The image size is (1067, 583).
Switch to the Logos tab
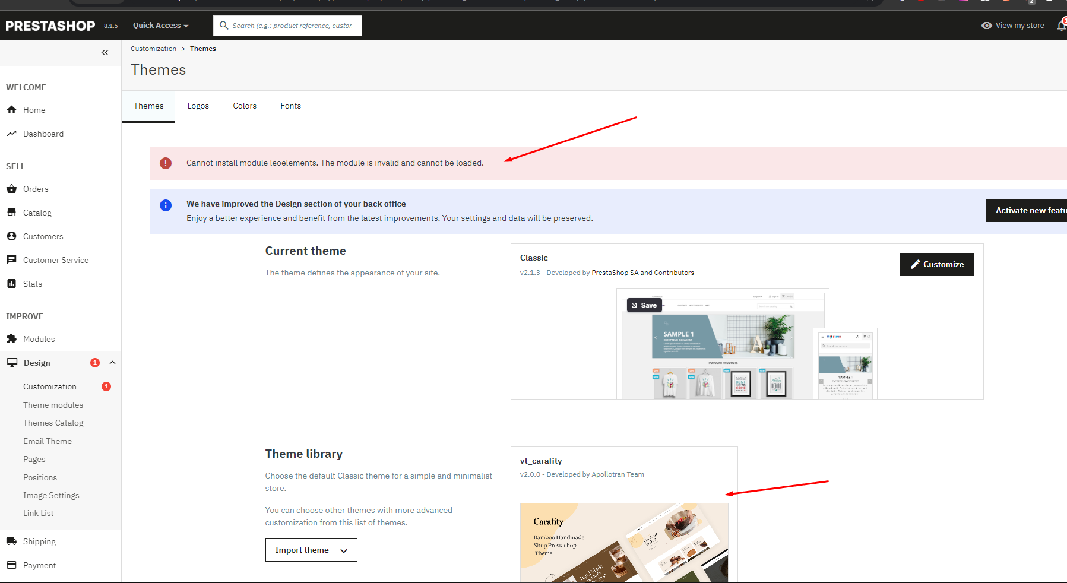[198, 106]
